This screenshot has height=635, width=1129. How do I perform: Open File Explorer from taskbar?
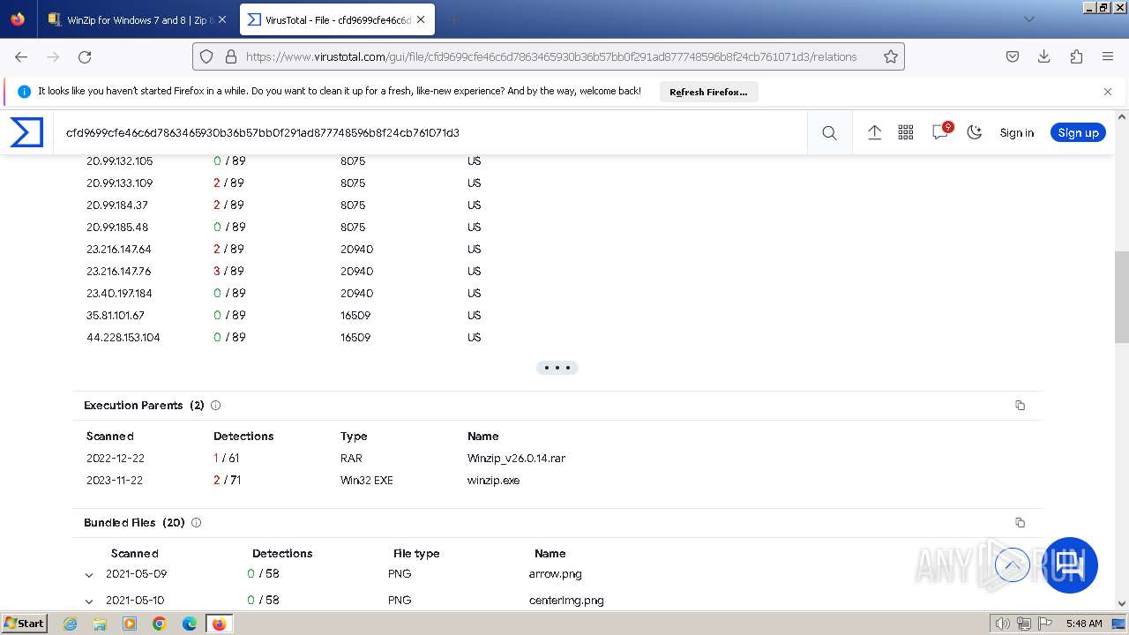pyautogui.click(x=100, y=624)
